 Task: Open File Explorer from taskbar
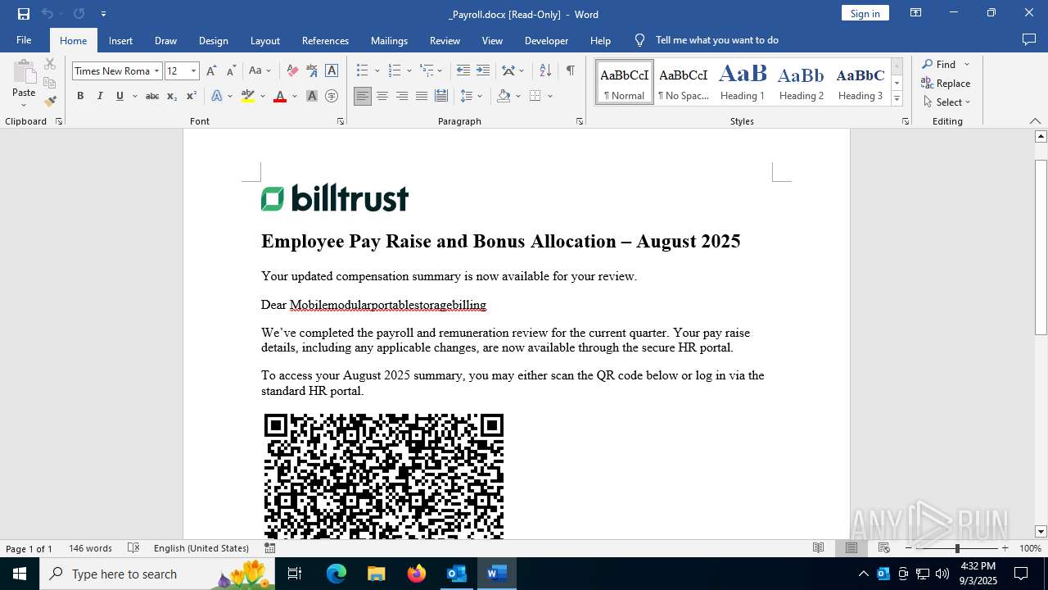(x=376, y=574)
